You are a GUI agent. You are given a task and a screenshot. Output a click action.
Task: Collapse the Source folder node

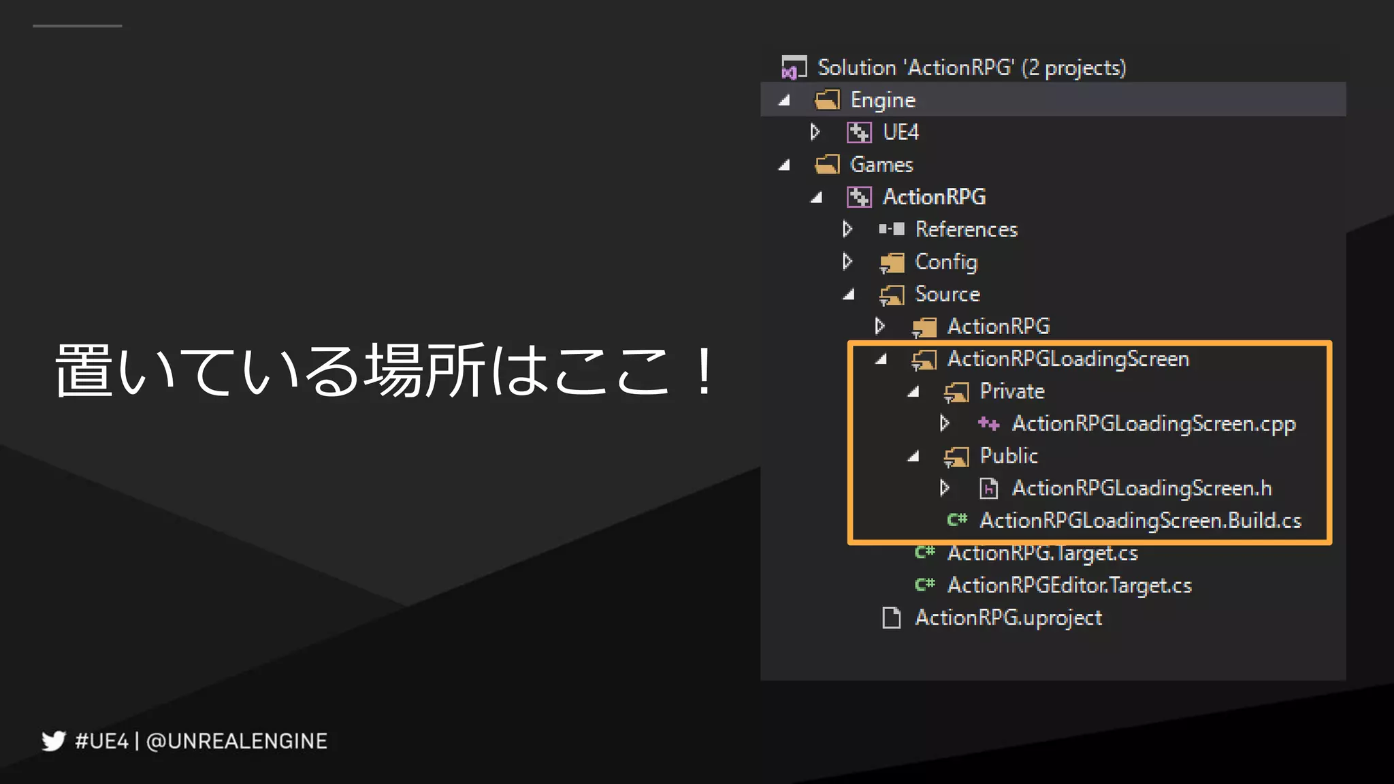tap(849, 295)
